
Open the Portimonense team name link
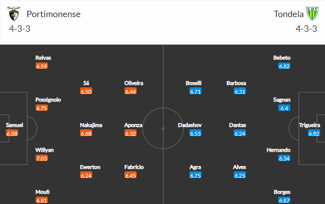54,14
